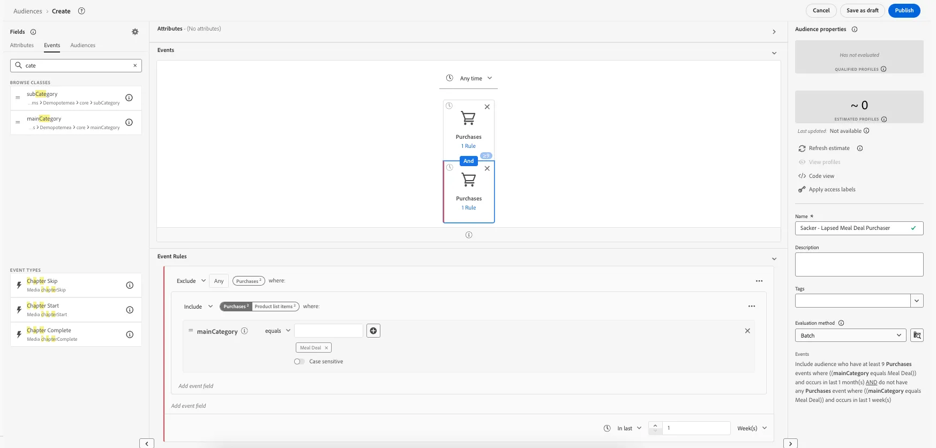Click the info icon below the events canvas
The image size is (936, 448).
[x=469, y=235]
